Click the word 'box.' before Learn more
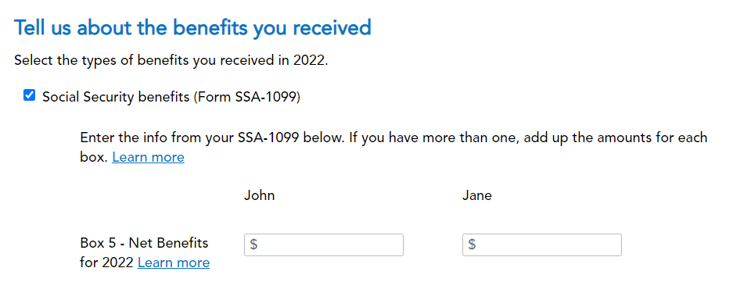This screenshot has height=300, width=744. pos(94,157)
